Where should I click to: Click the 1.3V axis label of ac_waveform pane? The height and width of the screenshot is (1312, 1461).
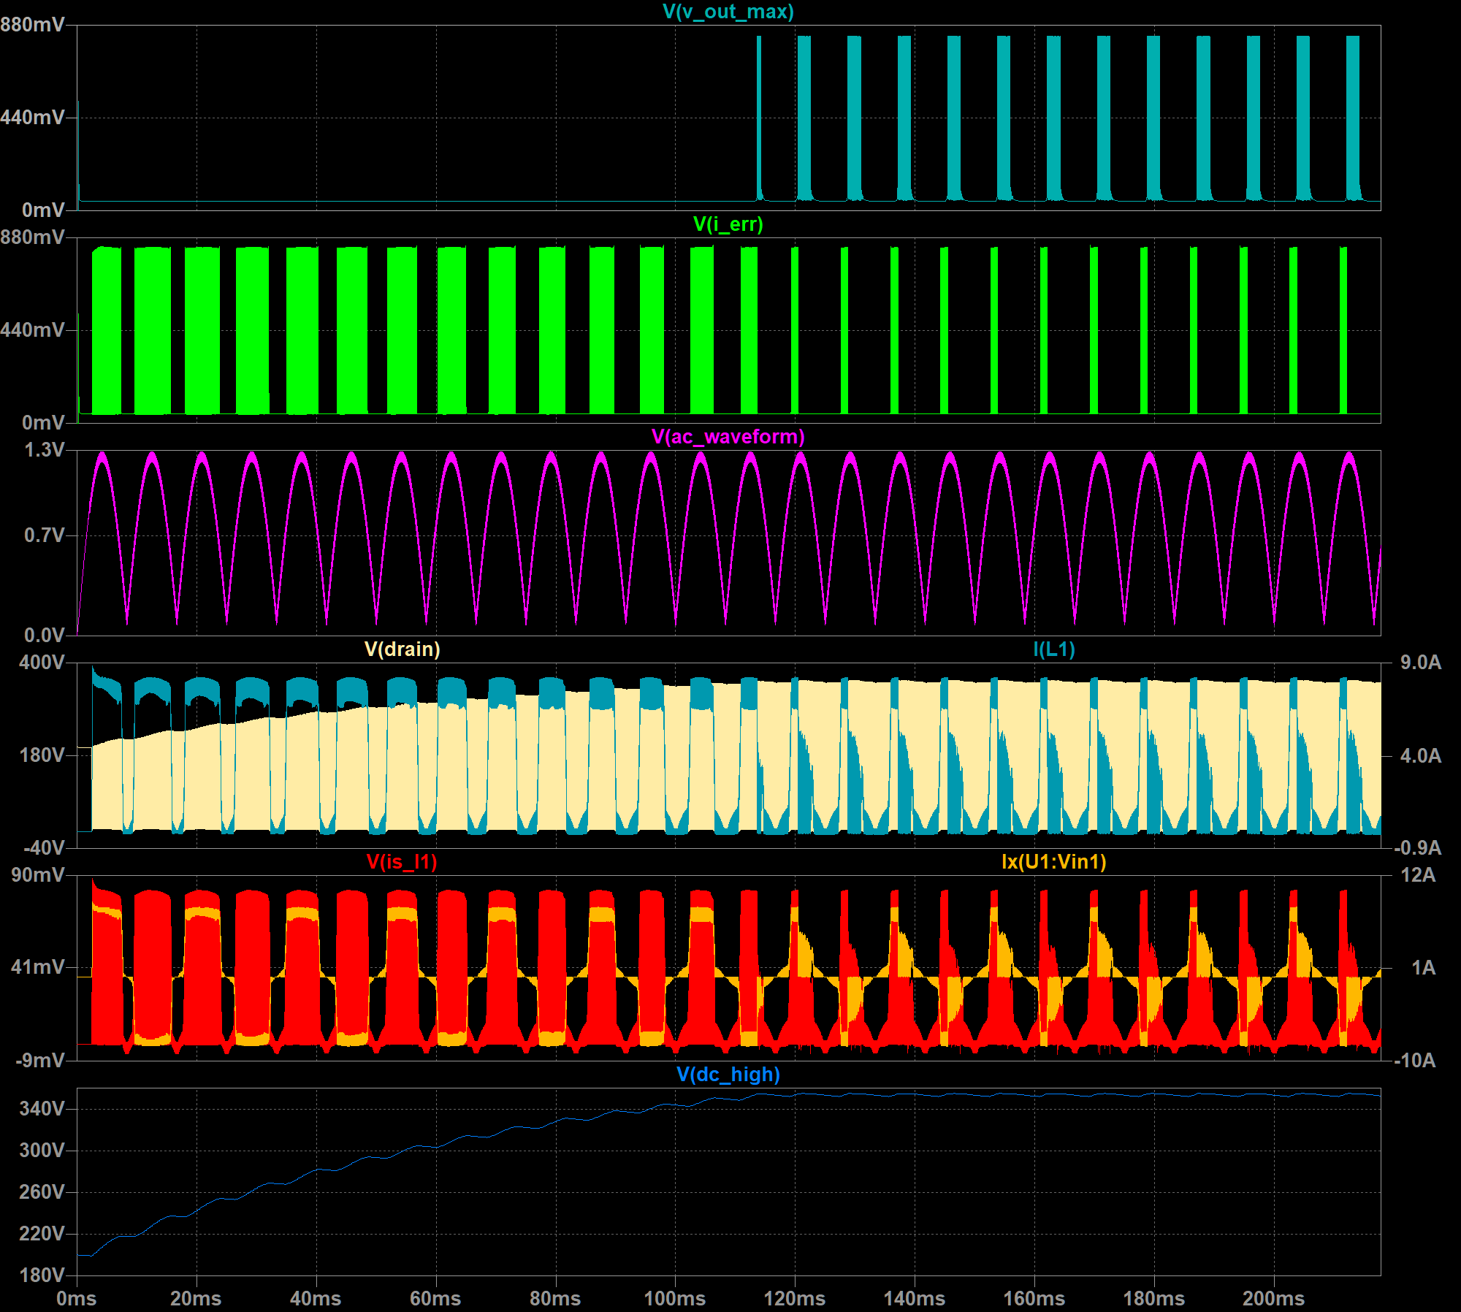tap(44, 450)
